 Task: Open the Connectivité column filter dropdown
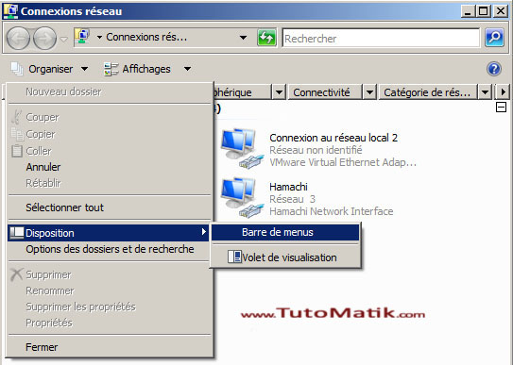pos(369,92)
